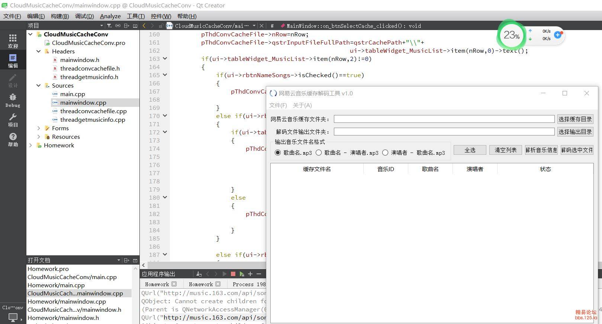
Task: Focus the 解码文件输出文件夹 input field
Action: (x=444, y=132)
